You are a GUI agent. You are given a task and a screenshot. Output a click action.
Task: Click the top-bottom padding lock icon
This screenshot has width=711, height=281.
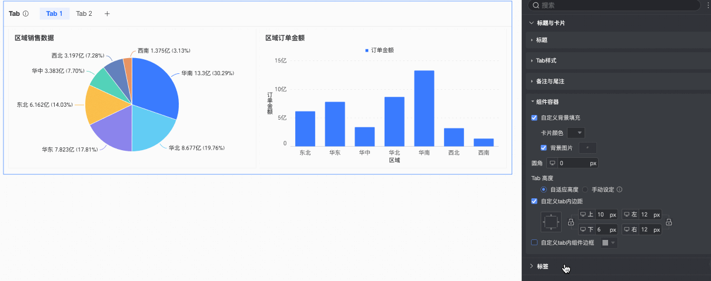click(570, 222)
